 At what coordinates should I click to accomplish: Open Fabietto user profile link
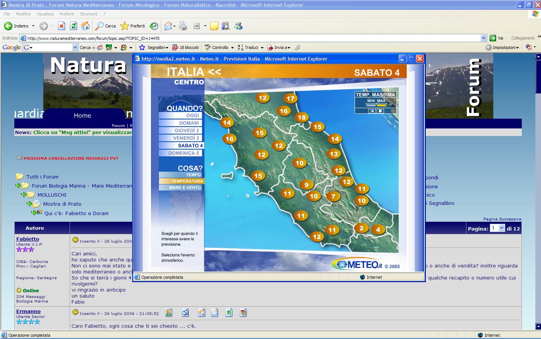[x=27, y=239]
